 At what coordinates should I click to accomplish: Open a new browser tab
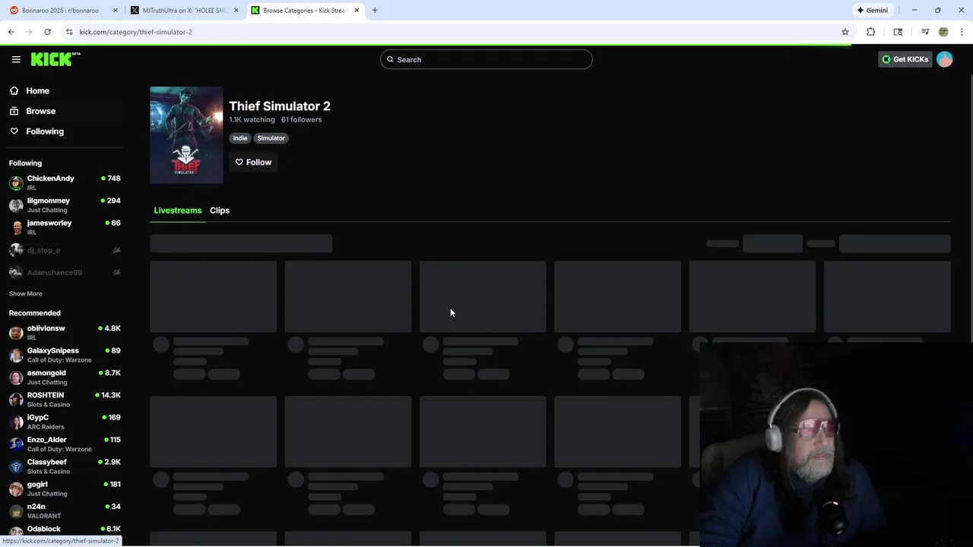pos(375,11)
